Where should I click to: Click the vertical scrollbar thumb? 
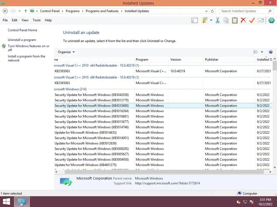click(x=275, y=66)
